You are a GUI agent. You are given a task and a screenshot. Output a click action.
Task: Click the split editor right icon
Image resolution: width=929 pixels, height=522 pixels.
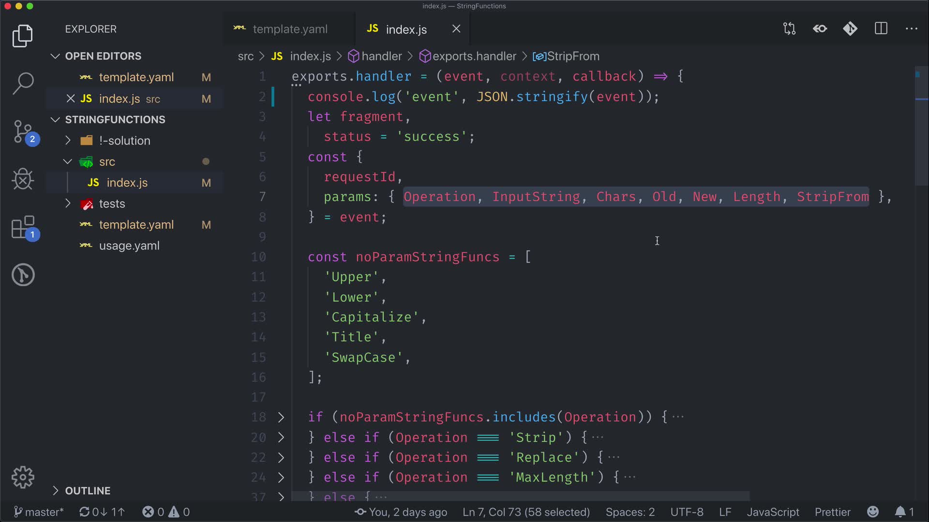point(881,29)
